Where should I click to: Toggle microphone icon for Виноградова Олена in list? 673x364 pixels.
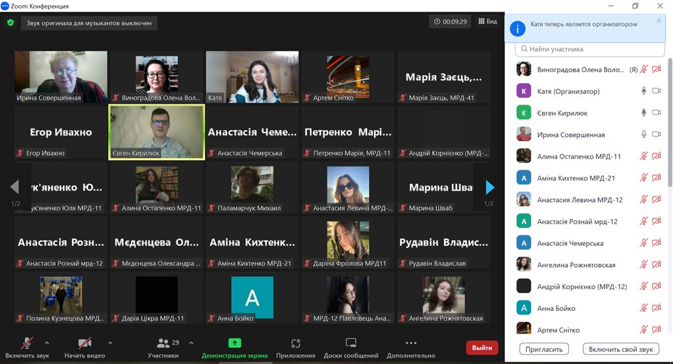point(643,70)
